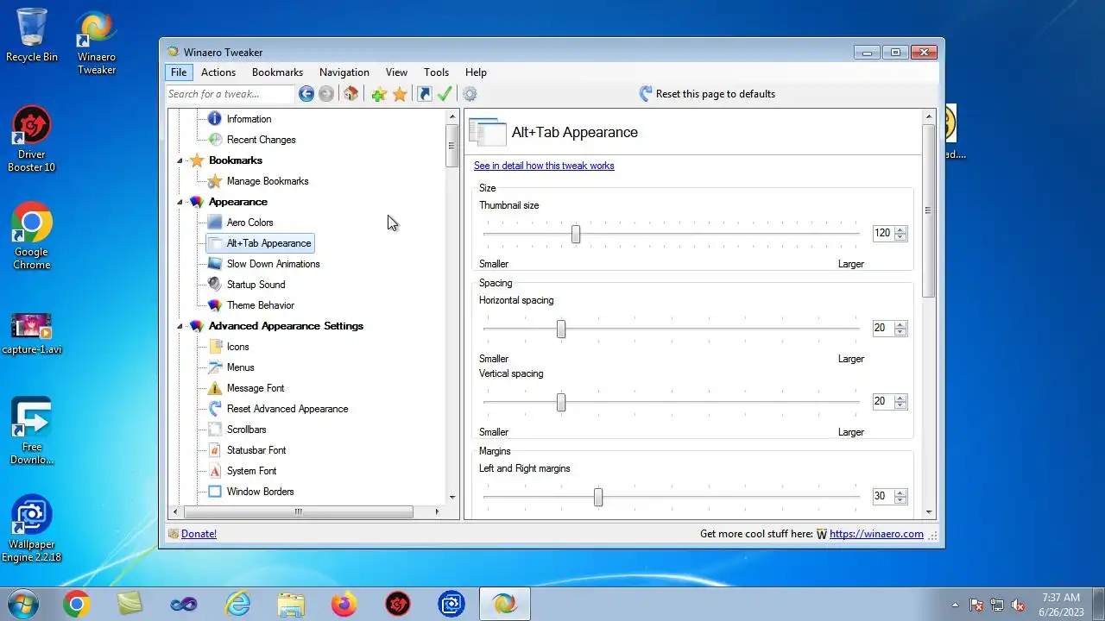Screen dimensions: 1105x621
Task: Click the Donate! link
Action: [x=199, y=534]
